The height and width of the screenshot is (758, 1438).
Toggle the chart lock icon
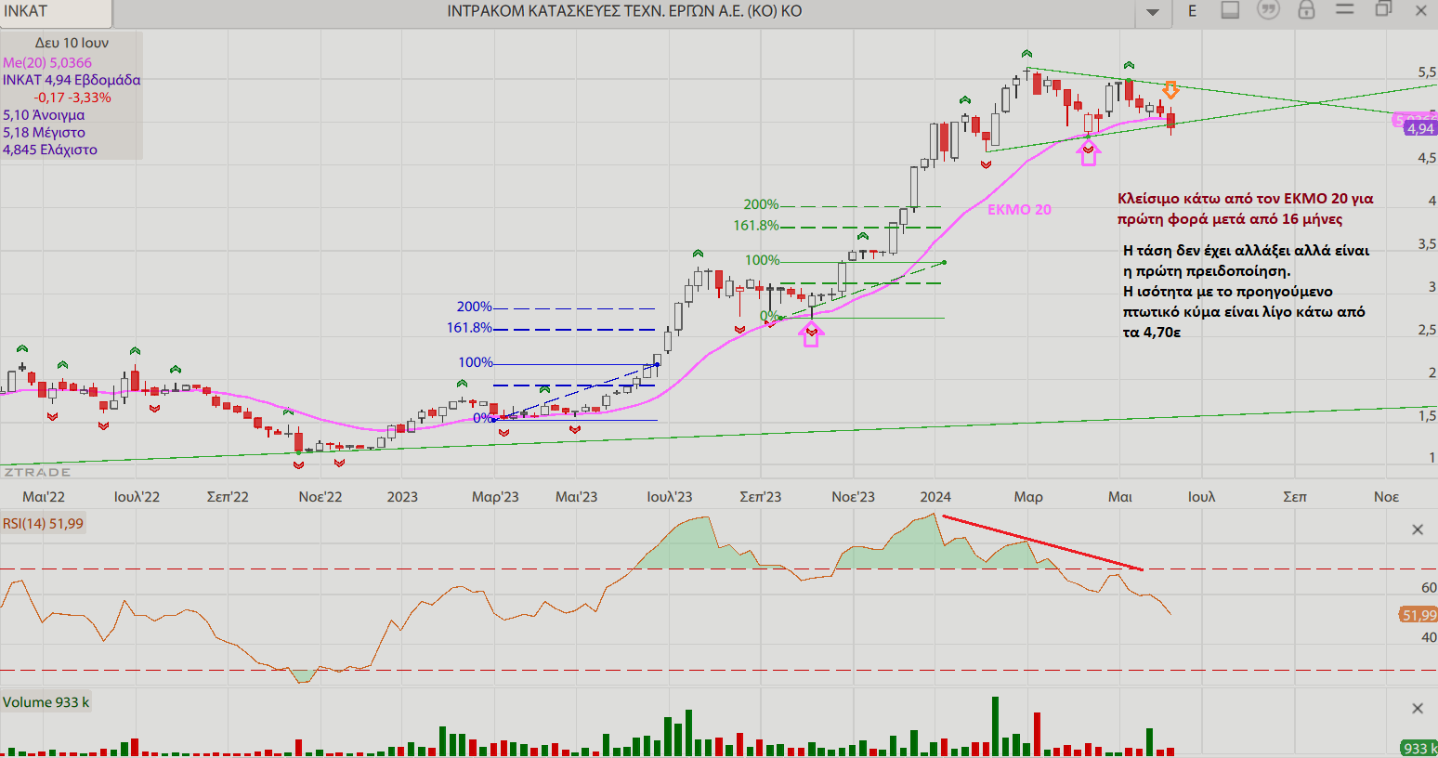click(x=1306, y=10)
